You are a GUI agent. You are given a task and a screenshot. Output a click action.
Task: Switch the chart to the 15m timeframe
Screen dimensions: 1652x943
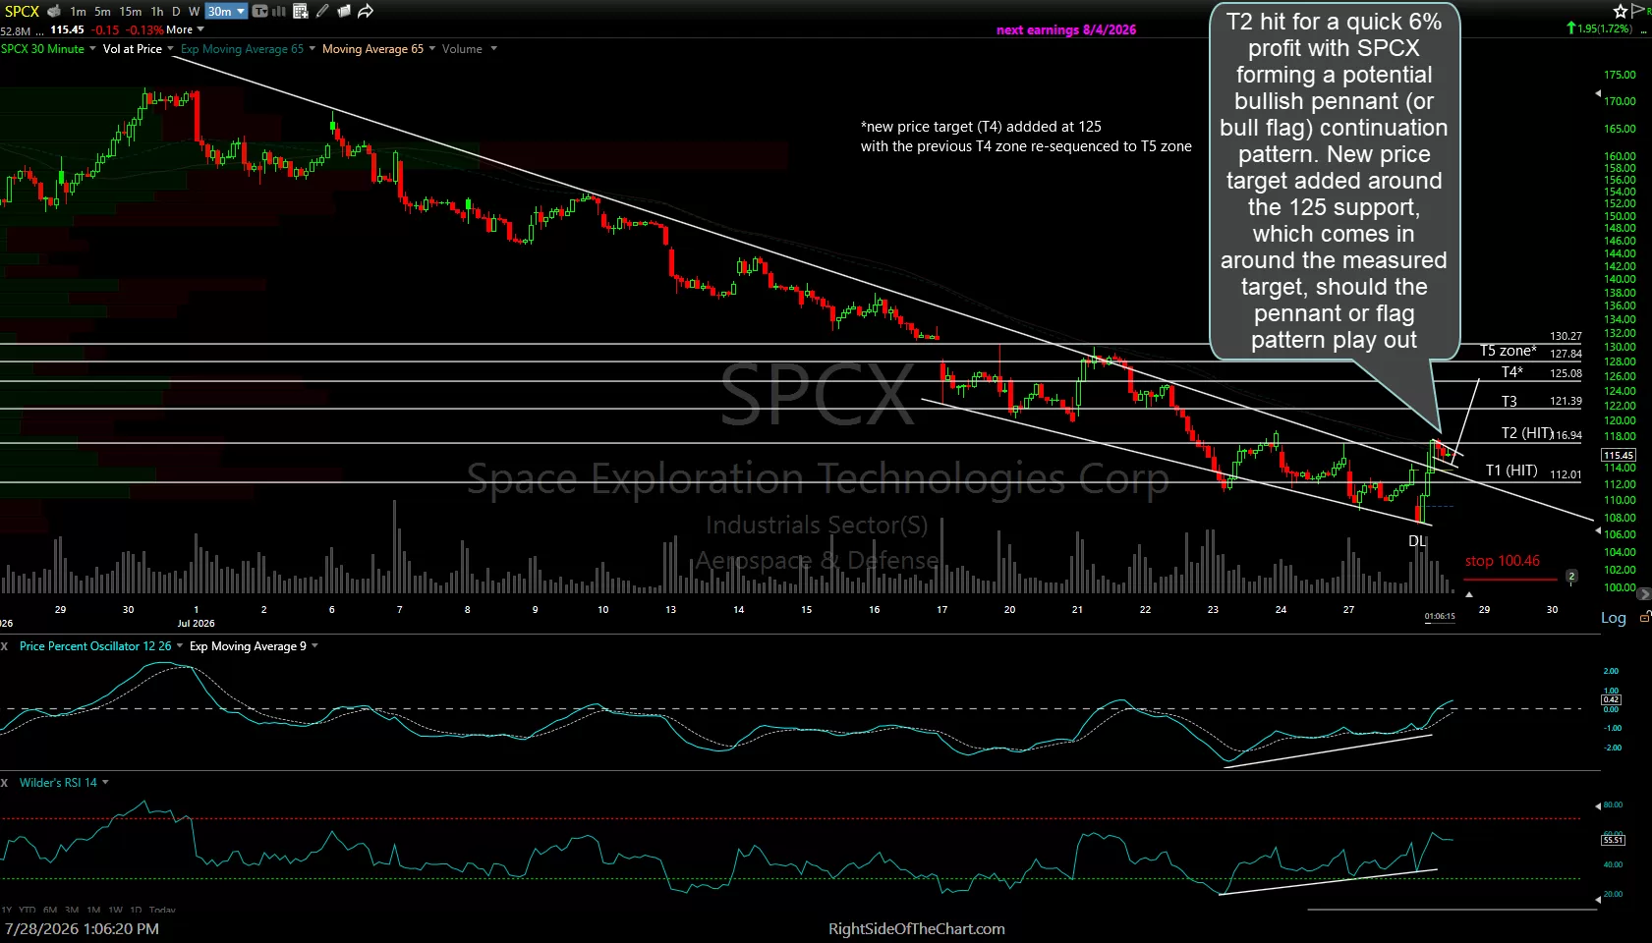(x=131, y=12)
